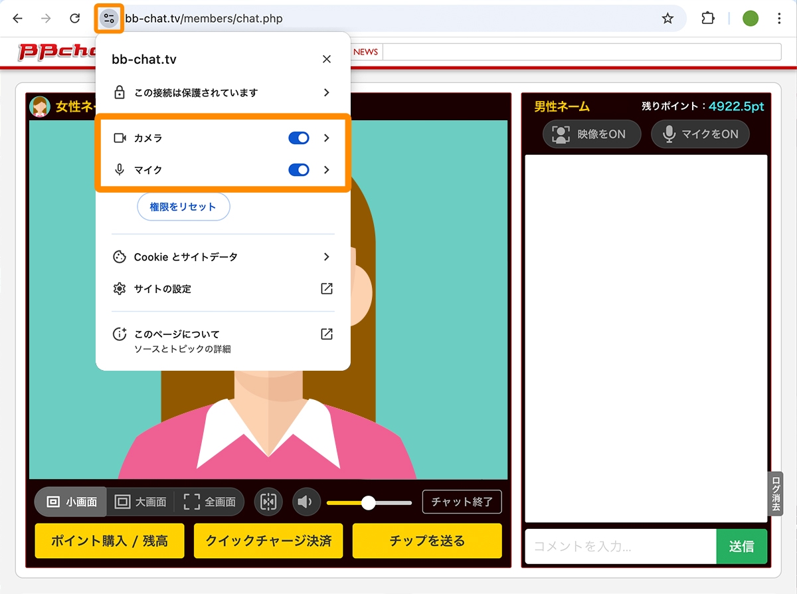The image size is (797, 594).
Task: Bookmark the page with the star icon
Action: click(667, 18)
